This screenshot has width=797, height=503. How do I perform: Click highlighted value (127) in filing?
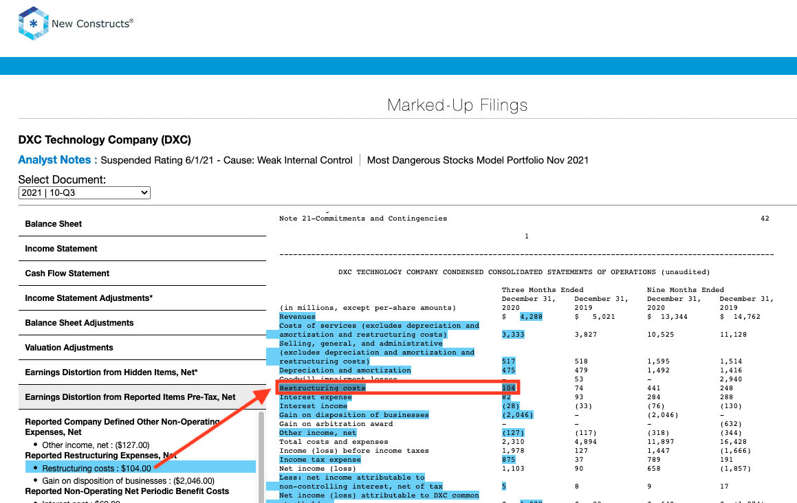click(x=513, y=433)
